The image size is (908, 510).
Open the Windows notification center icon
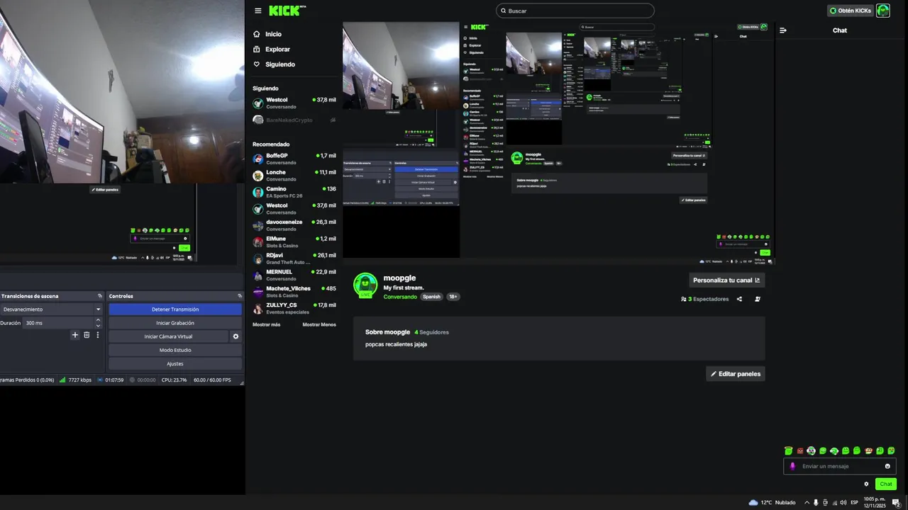pos(896,502)
